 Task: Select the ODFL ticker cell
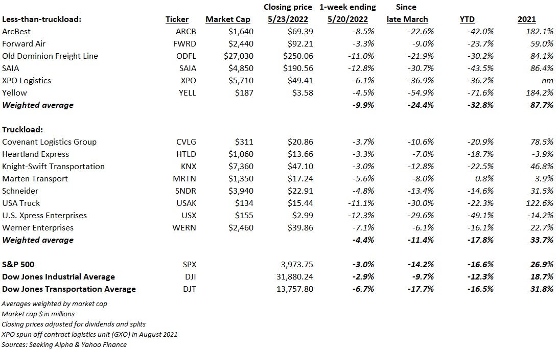coord(186,56)
